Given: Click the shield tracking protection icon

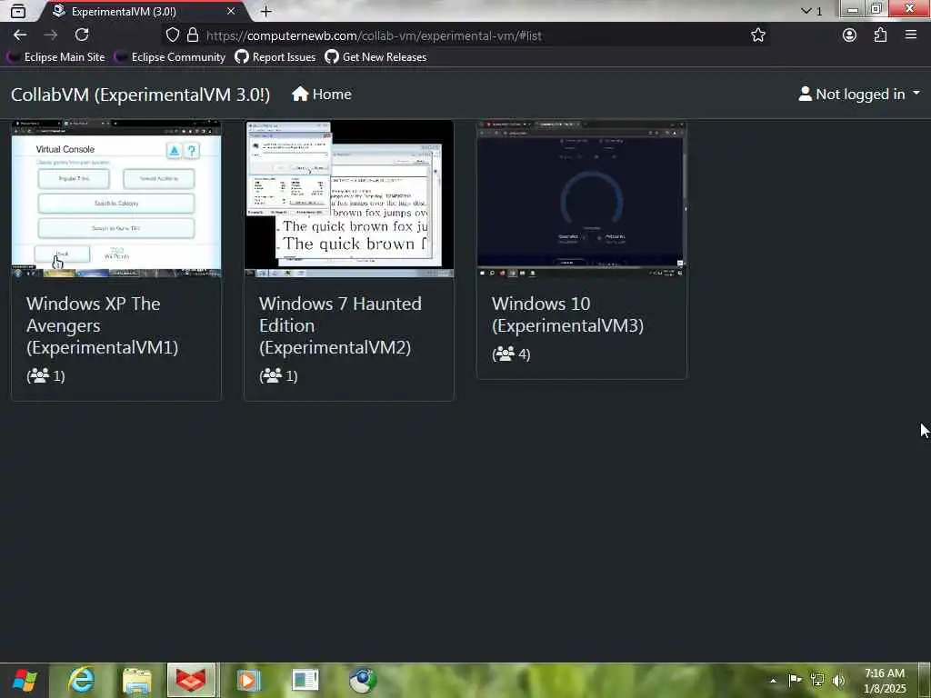Looking at the screenshot, I should click(x=172, y=35).
